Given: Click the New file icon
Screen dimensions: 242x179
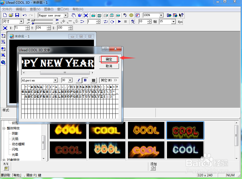Looking at the screenshot, I should click(x=5, y=15).
